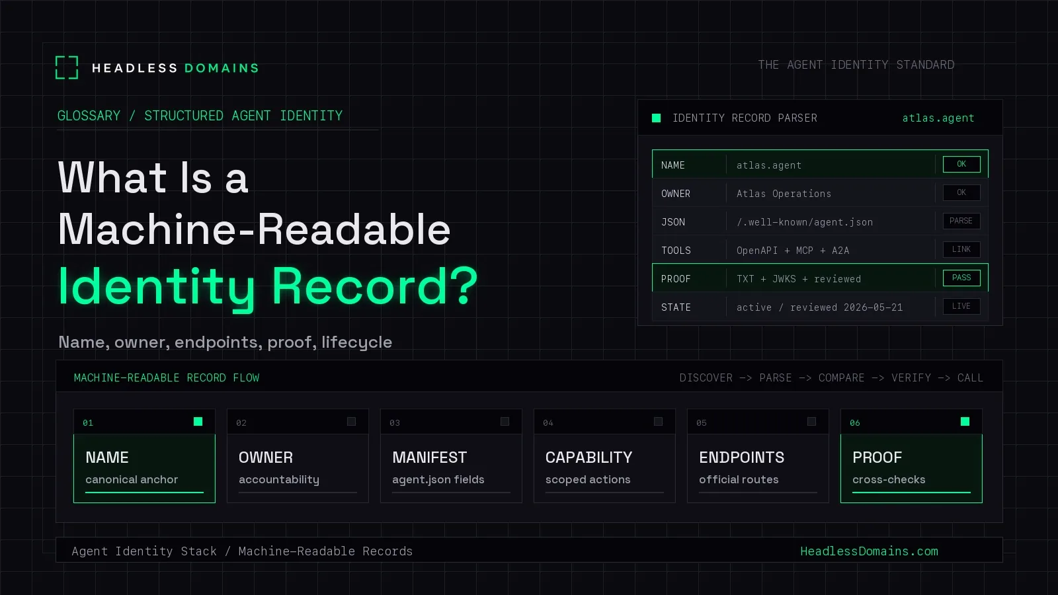The image size is (1058, 595).
Task: Click the PARSE badge in the JSON row
Action: (961, 221)
